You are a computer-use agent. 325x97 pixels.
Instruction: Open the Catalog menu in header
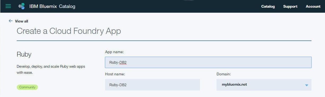point(268,6)
